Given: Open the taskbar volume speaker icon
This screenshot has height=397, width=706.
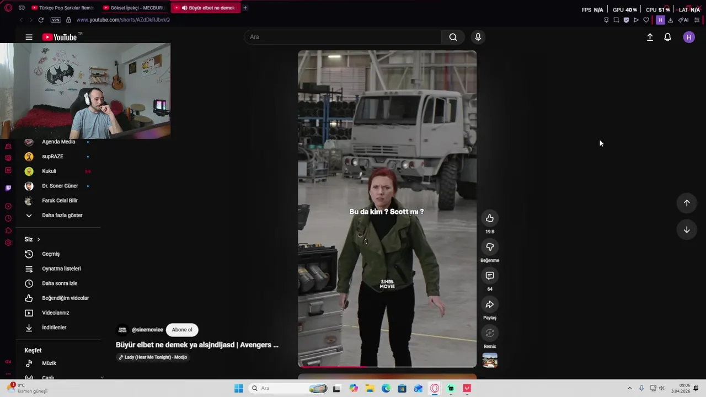Looking at the screenshot, I should [662, 388].
